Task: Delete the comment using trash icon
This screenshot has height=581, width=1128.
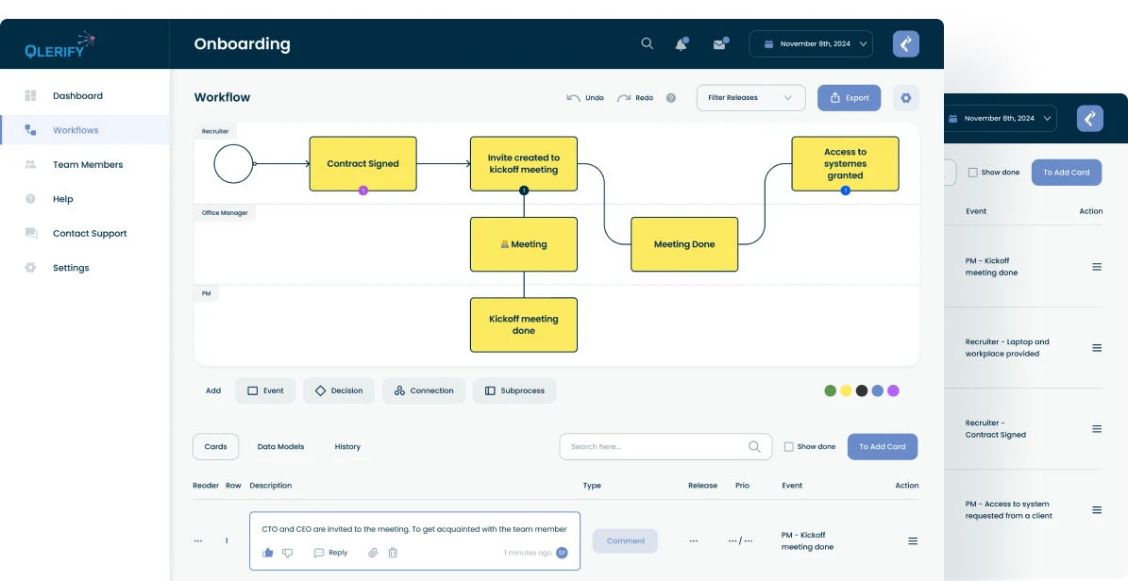Action: click(393, 553)
